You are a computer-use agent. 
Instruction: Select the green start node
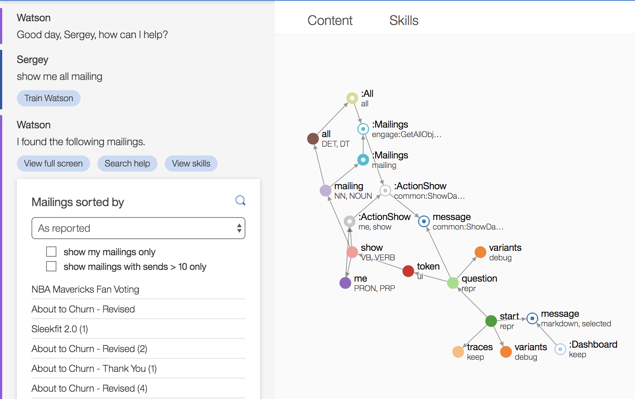tap(491, 321)
